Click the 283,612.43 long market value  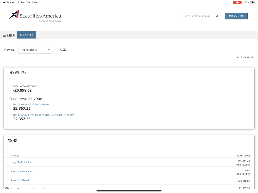(x=244, y=161)
